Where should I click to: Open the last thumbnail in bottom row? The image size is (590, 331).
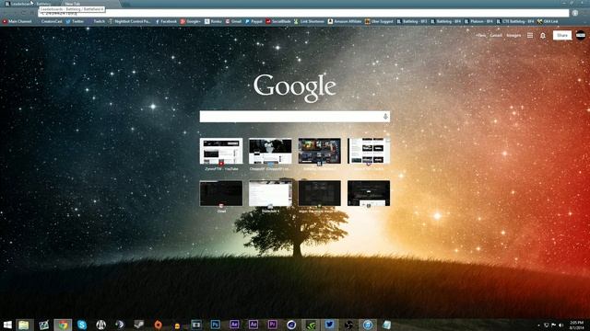(x=369, y=193)
